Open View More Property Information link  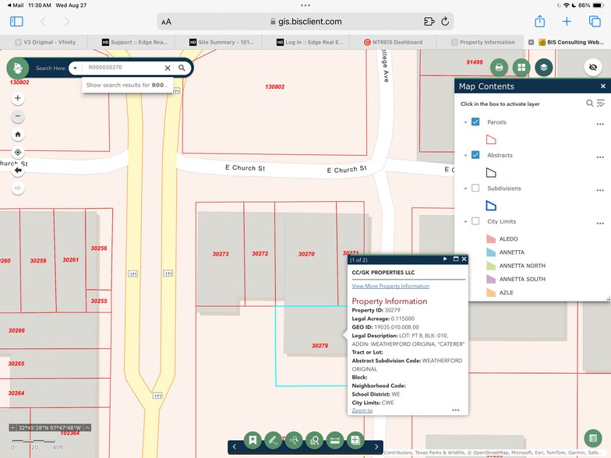[390, 287]
